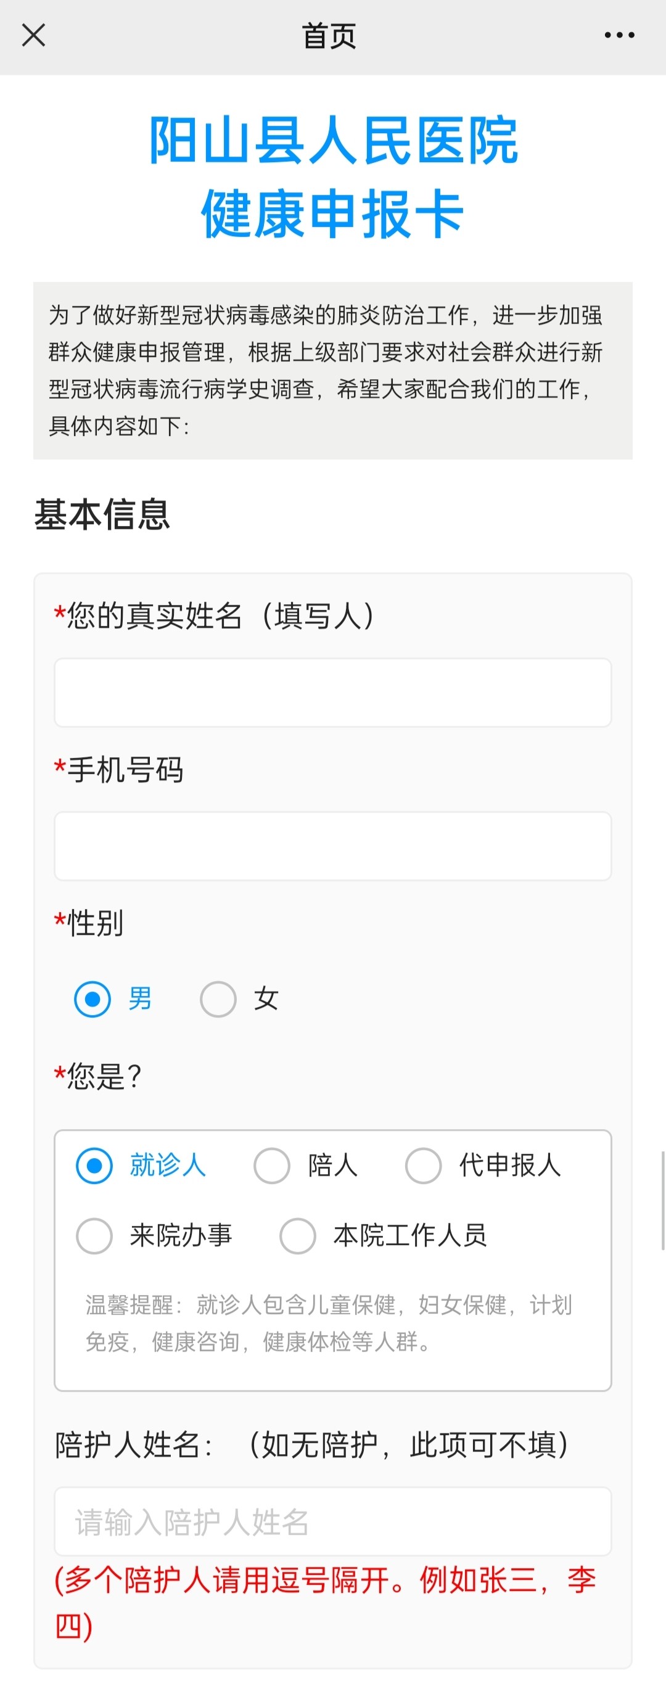Choose the 代申报人 option
The width and height of the screenshot is (666, 1686).
[x=423, y=1166]
